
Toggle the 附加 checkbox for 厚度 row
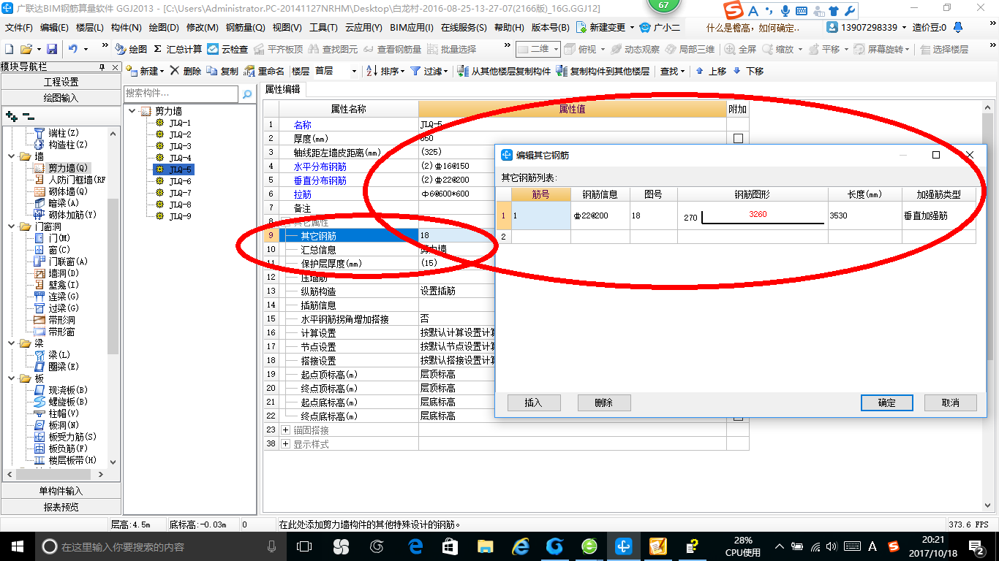point(738,138)
